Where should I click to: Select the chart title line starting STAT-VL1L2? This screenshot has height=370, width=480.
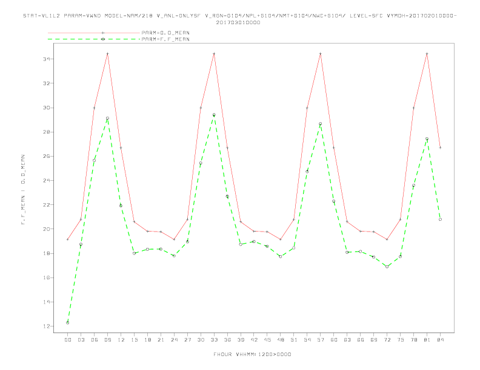click(239, 16)
